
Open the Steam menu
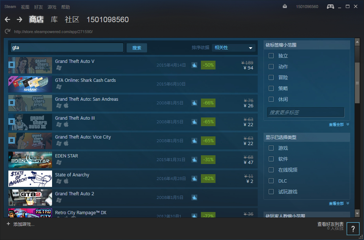tap(10, 7)
